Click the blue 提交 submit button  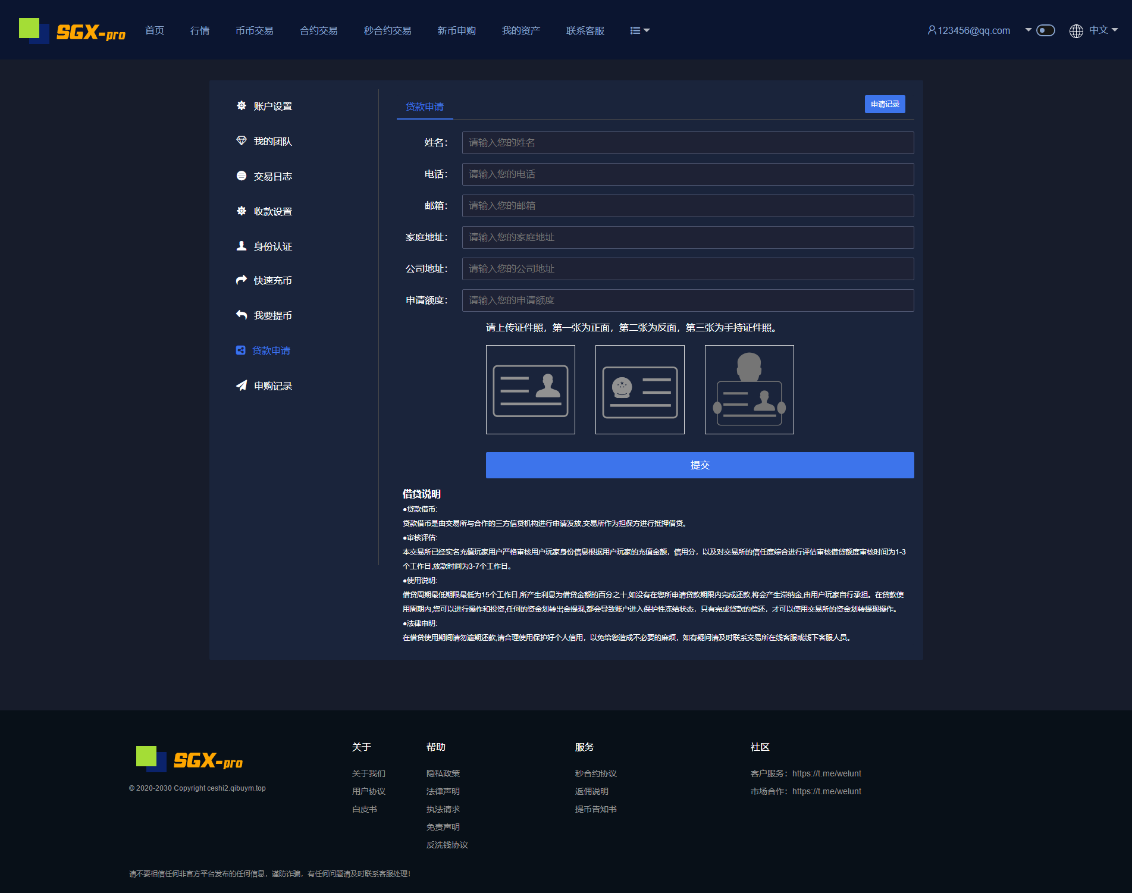pos(700,465)
